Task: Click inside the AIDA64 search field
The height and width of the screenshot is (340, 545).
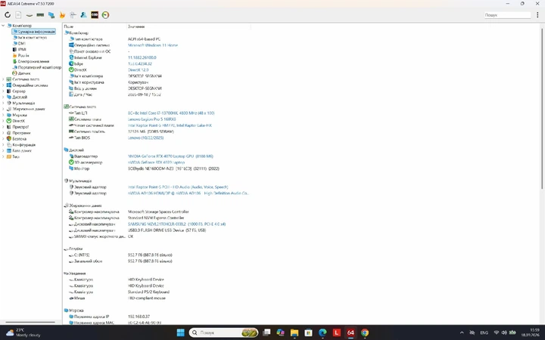Action: point(507,15)
